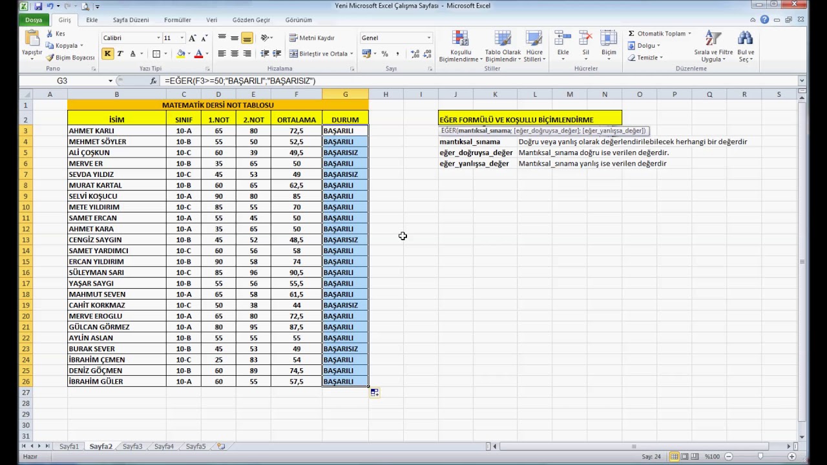Click Birleştir ve Ortala merge button
This screenshot has height=465, width=827.
319,54
